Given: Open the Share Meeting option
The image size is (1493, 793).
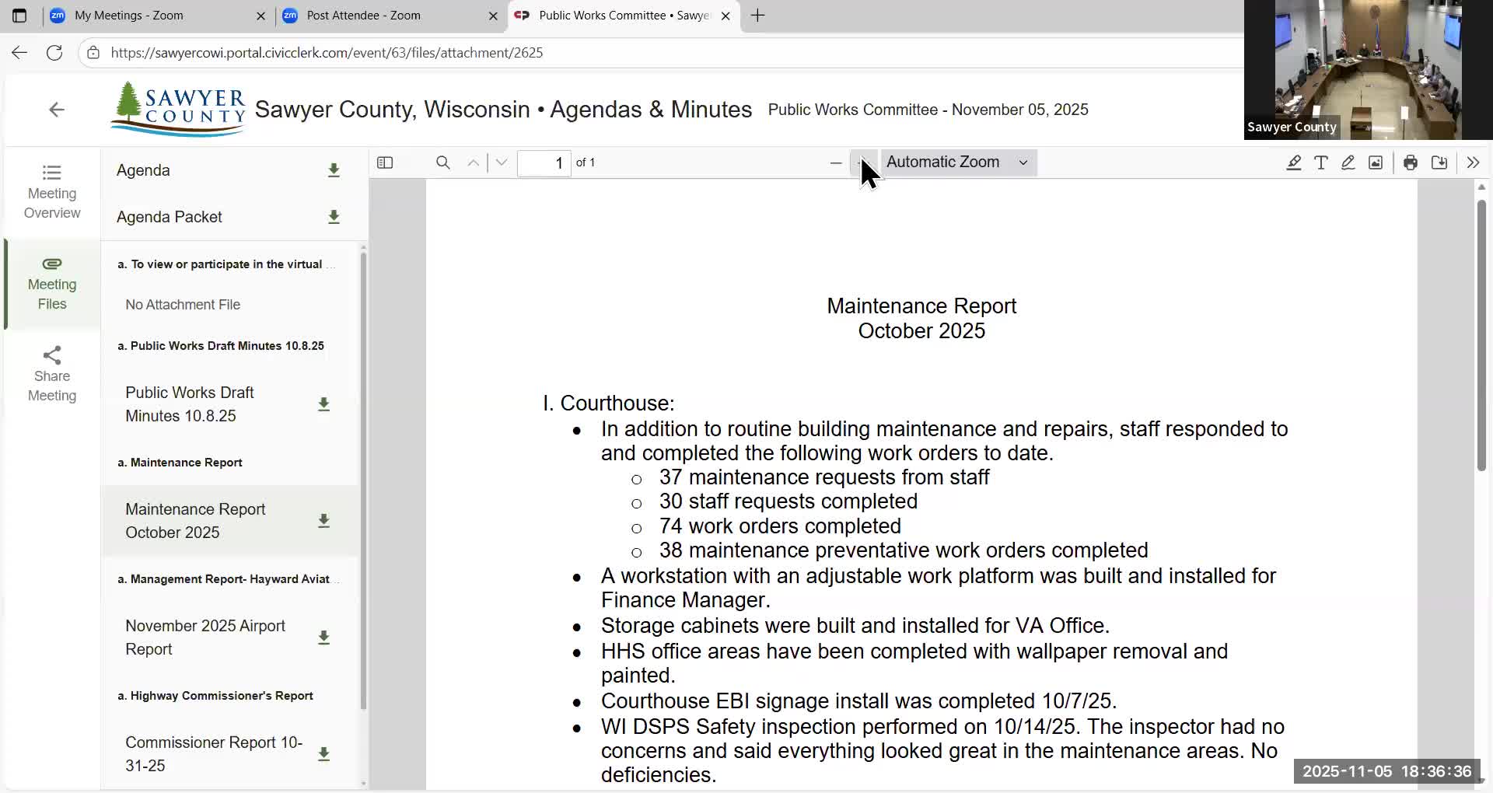Looking at the screenshot, I should [x=52, y=374].
